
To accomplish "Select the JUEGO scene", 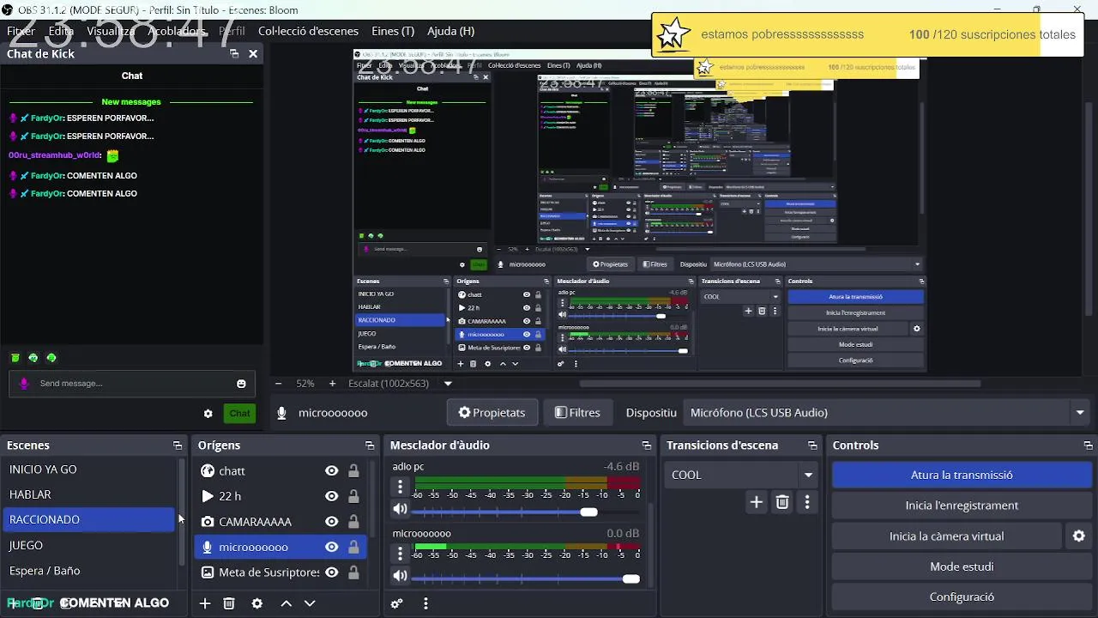I will (89, 545).
